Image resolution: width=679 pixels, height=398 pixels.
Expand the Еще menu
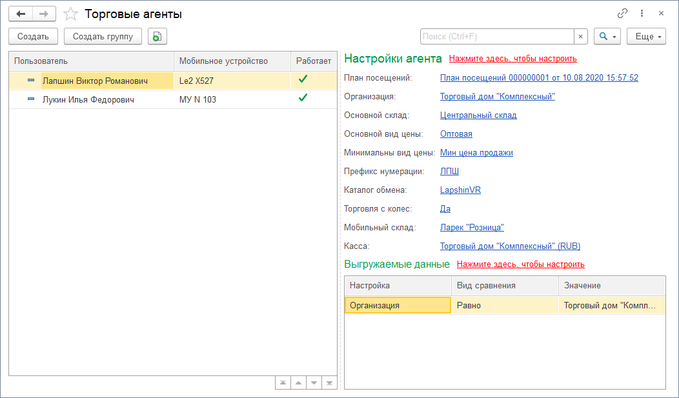point(646,37)
